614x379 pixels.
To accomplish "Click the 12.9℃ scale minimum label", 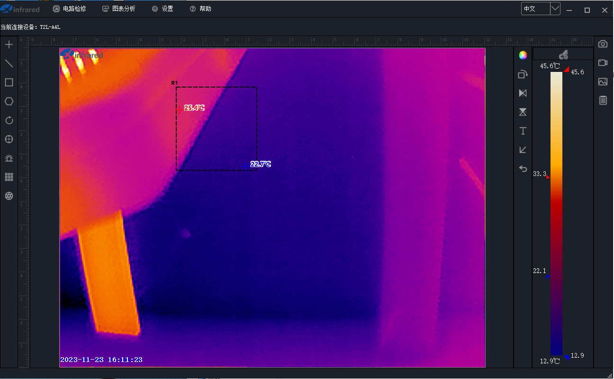I will click(550, 361).
